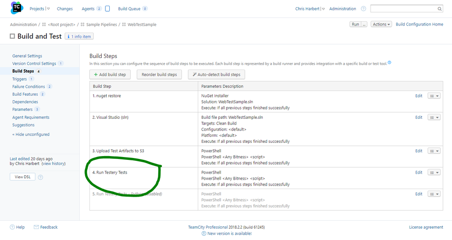Open Root project breadcrumb

tap(61, 25)
